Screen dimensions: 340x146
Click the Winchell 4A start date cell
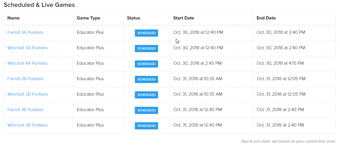(197, 63)
